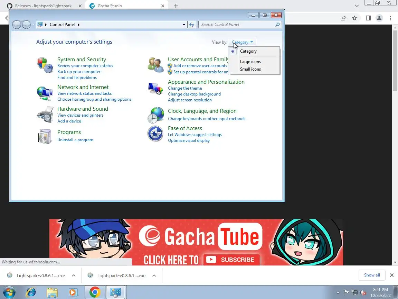The width and height of the screenshot is (398, 299).
Task: Open Chrome three-dot menu
Action: coord(390,18)
